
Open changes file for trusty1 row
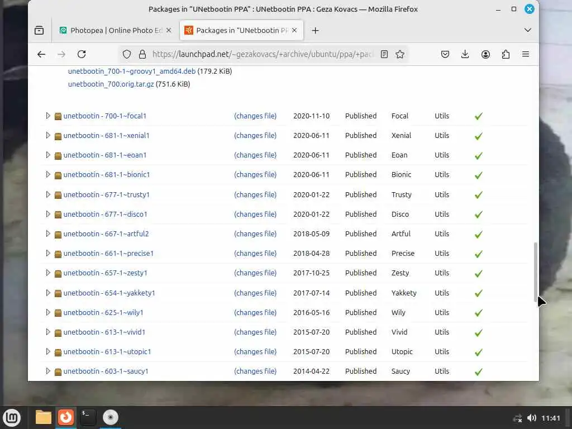pos(255,195)
